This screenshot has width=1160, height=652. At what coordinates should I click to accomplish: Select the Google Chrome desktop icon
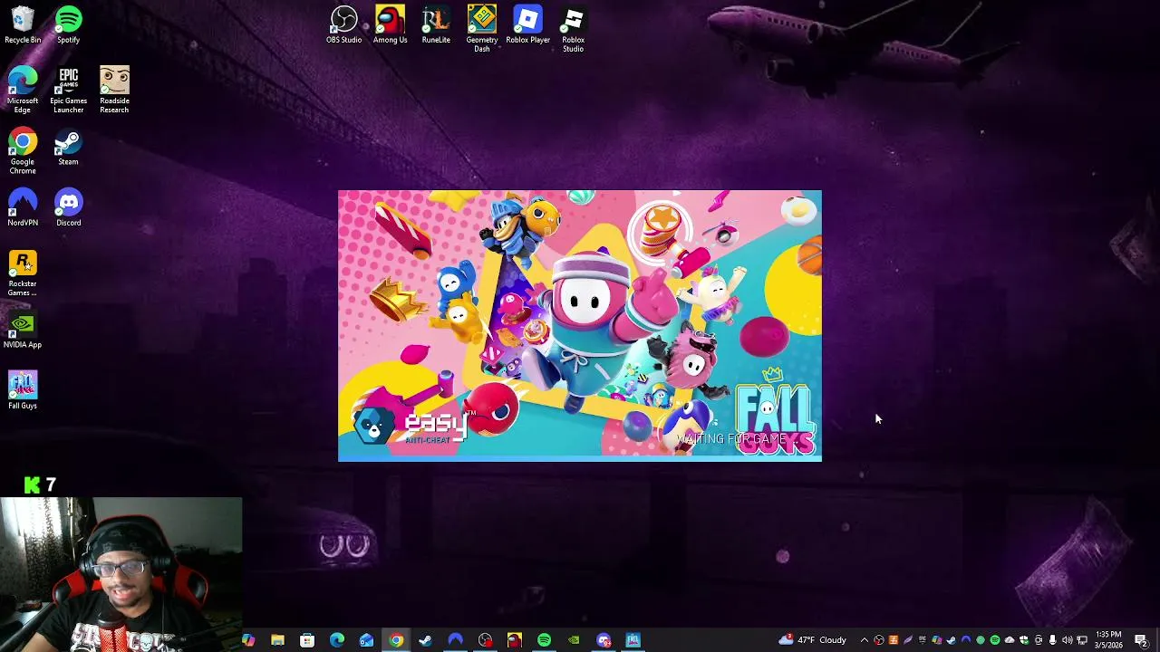(x=23, y=151)
